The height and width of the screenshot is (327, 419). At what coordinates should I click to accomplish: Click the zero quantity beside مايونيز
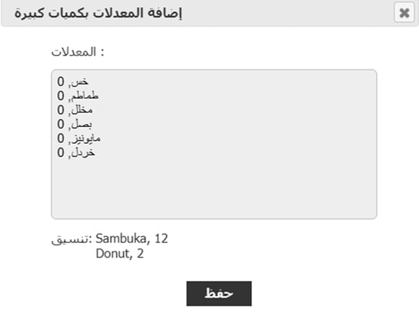click(x=61, y=138)
